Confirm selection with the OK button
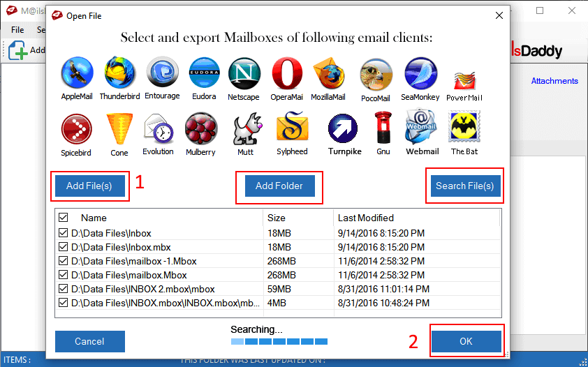 coord(466,341)
